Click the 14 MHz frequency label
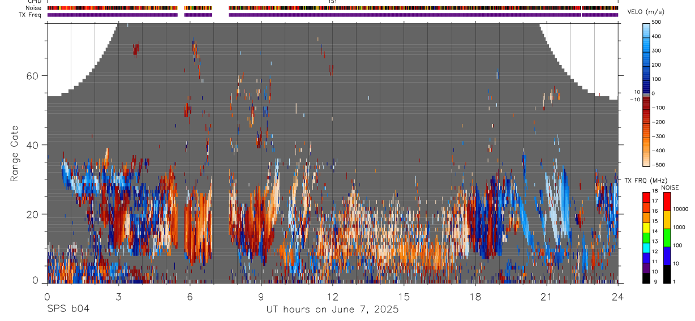The height and width of the screenshot is (321, 695). coord(655,231)
